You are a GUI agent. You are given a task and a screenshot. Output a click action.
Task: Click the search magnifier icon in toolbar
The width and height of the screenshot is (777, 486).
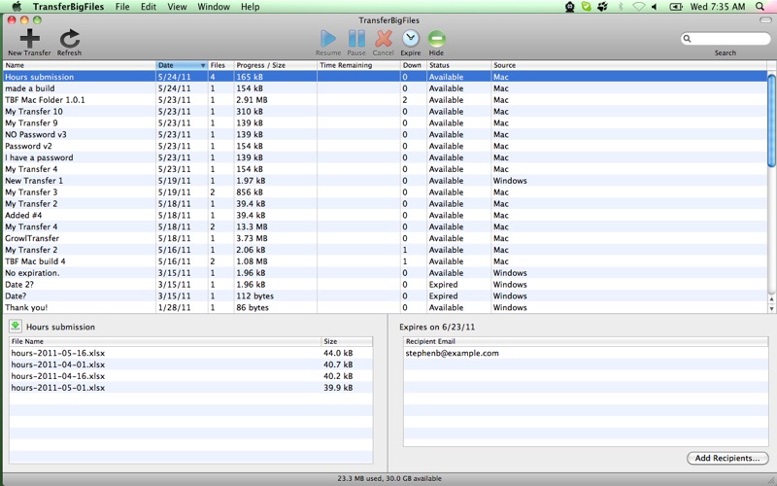(687, 38)
